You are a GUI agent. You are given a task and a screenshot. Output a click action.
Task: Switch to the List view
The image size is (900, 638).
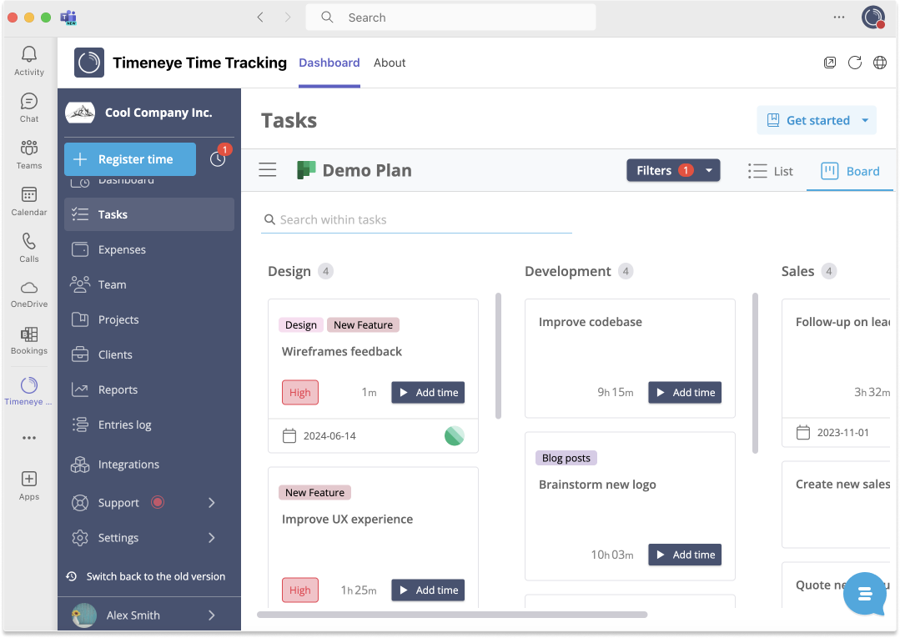(x=770, y=171)
